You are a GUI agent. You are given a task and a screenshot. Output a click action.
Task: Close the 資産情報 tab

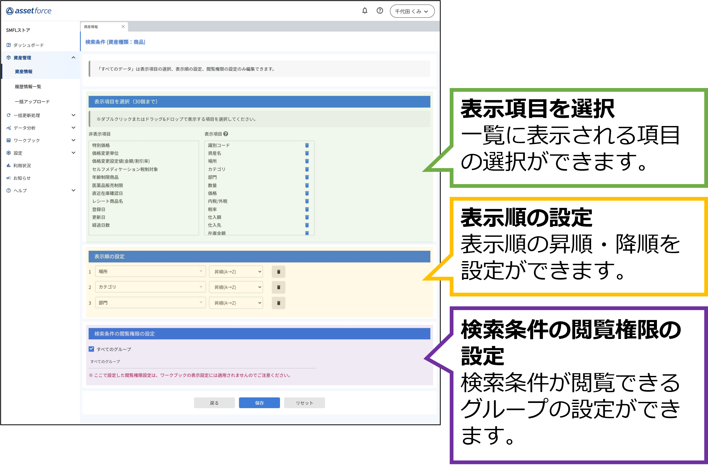123,26
